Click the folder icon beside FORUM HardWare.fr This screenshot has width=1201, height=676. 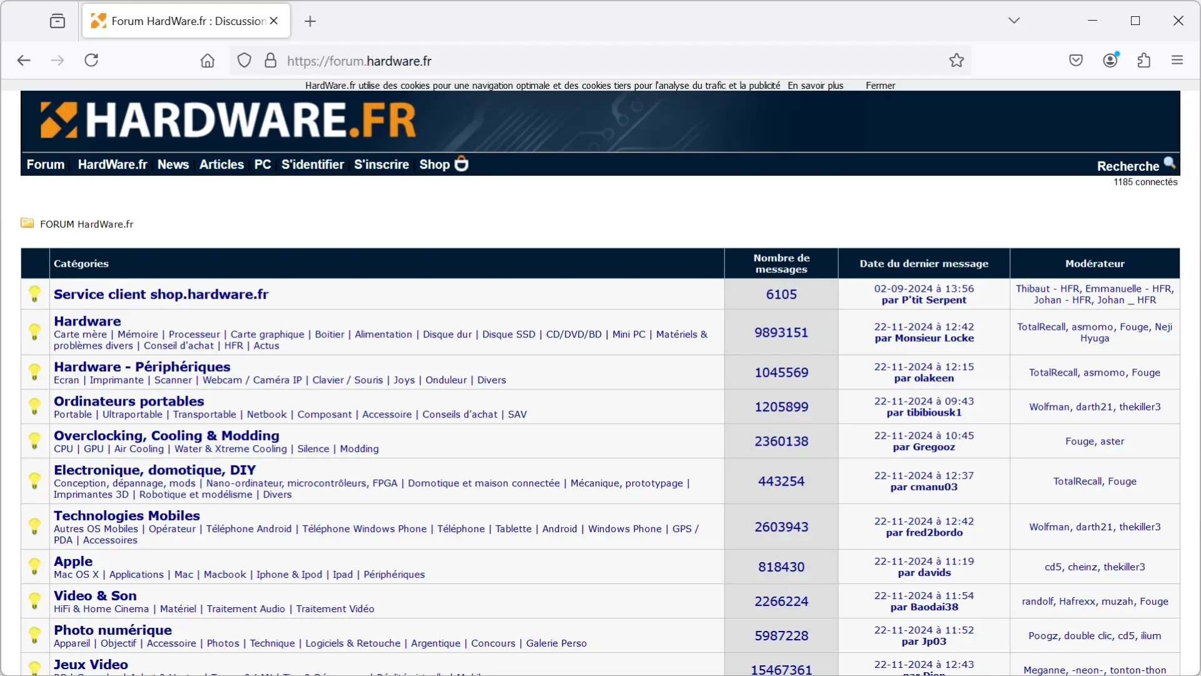pyautogui.click(x=27, y=223)
